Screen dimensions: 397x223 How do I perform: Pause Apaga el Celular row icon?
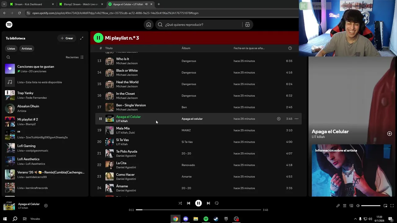(x=100, y=119)
